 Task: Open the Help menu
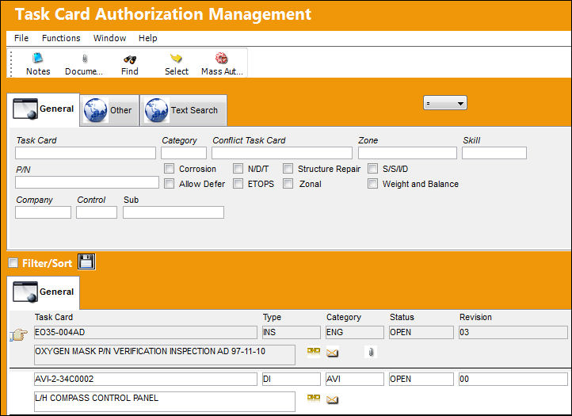(x=147, y=38)
